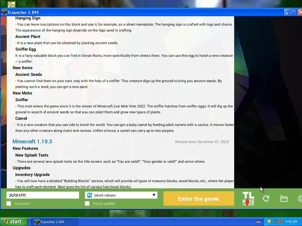Image resolution: width=302 pixels, height=226 pixels.
Task: Maximize the TLauncher window
Action: pos(294,12)
